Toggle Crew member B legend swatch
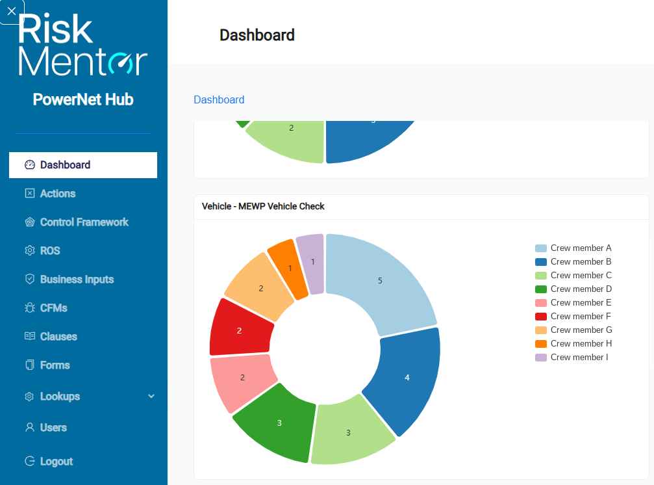654x485 pixels. pyautogui.click(x=540, y=262)
